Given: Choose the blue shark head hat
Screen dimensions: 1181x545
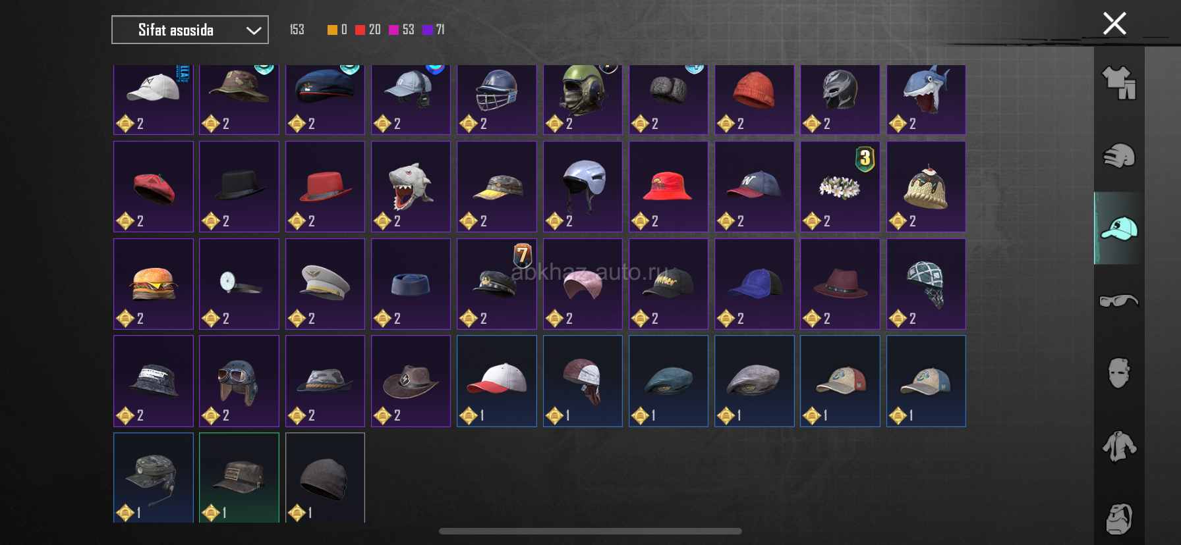Looking at the screenshot, I should [926, 99].
